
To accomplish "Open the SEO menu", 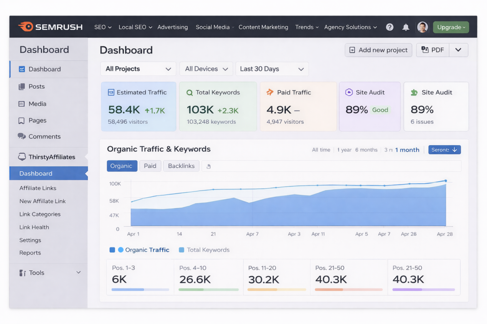I will 103,27.
